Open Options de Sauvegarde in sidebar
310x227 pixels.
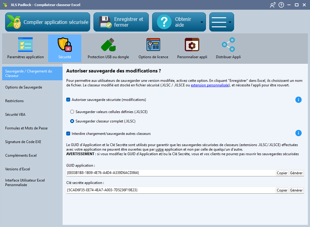click(x=24, y=87)
